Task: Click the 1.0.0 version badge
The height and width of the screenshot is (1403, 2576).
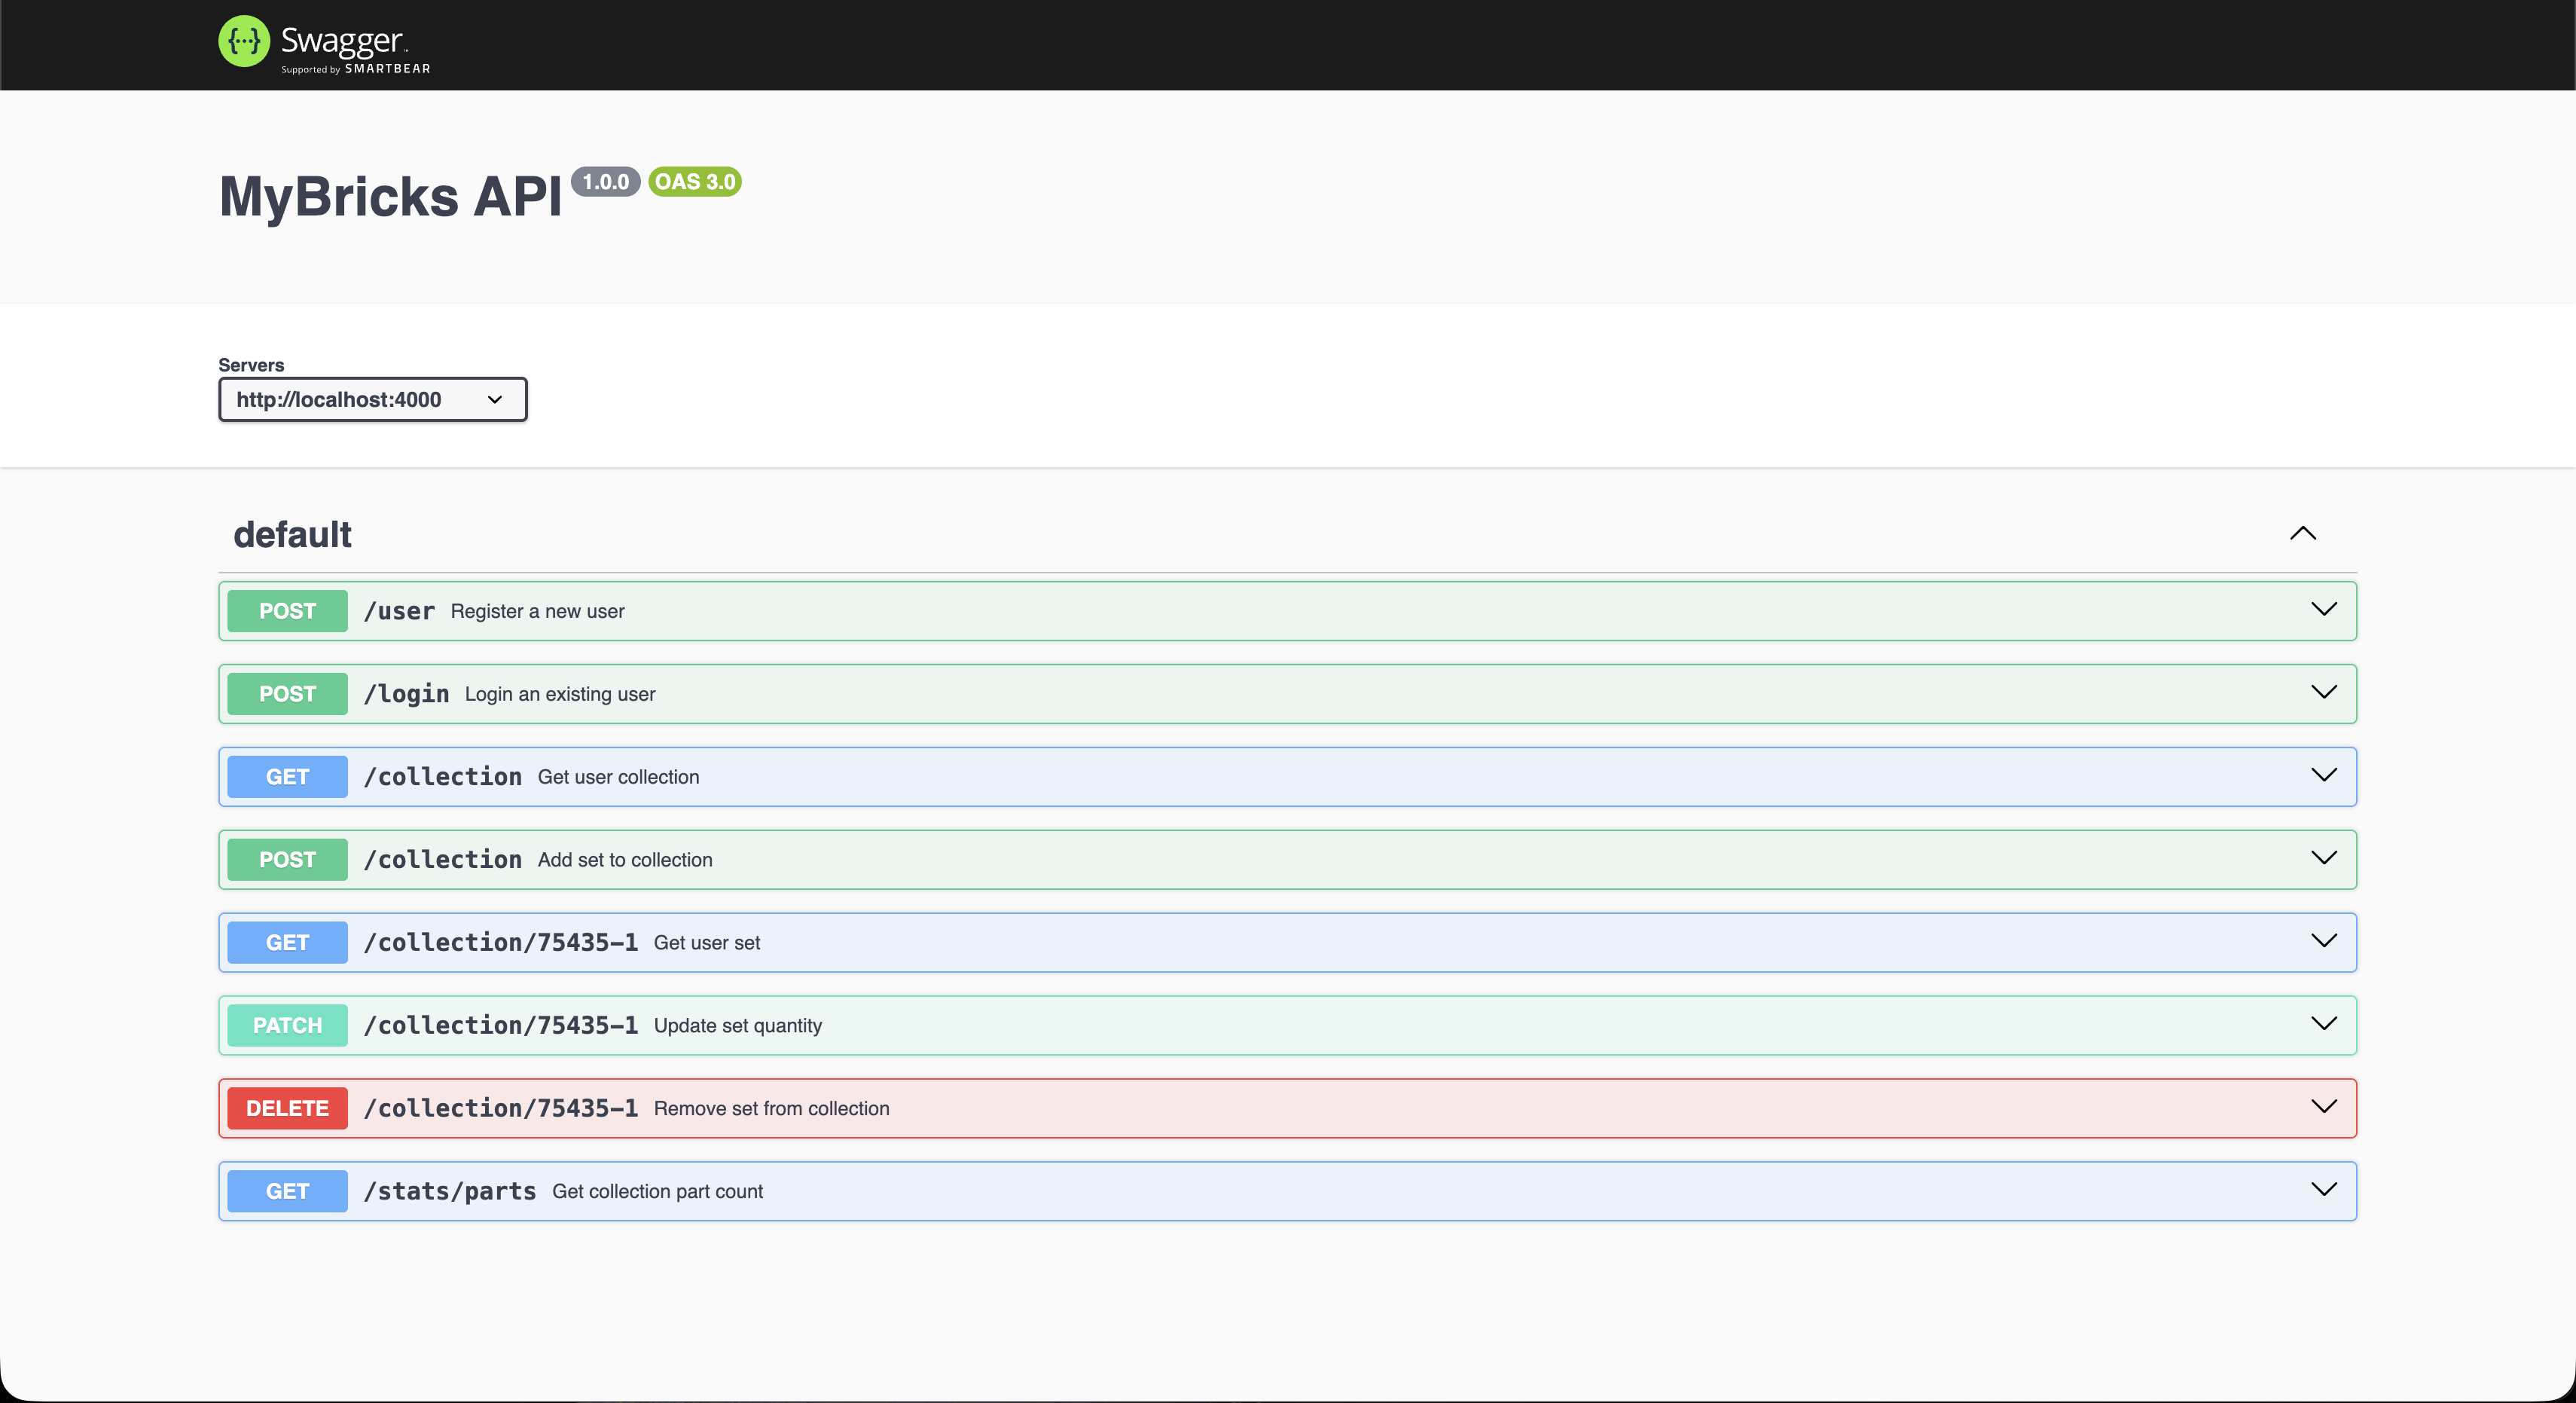Action: click(605, 182)
